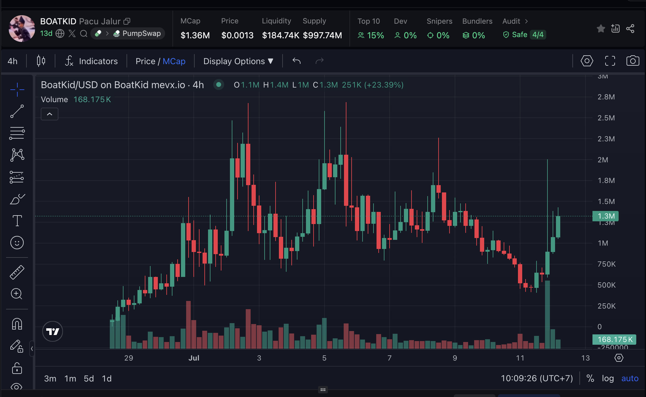Open the timezone clock 10:09:26 (UTC+7)
Image resolution: width=646 pixels, height=397 pixels.
point(537,378)
